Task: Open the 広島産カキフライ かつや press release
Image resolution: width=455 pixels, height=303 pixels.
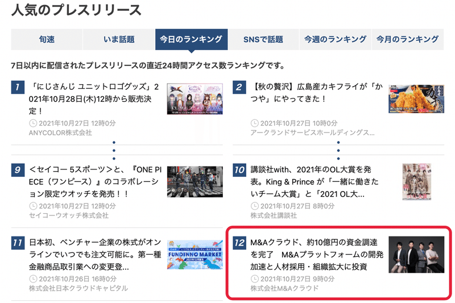Action: tap(317, 93)
